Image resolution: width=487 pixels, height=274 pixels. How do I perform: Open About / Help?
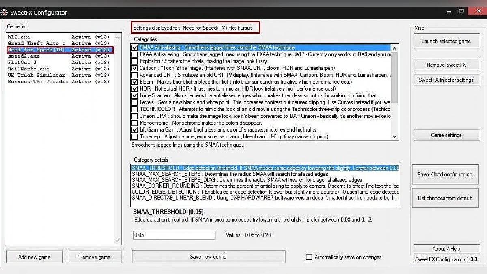pos(446,249)
